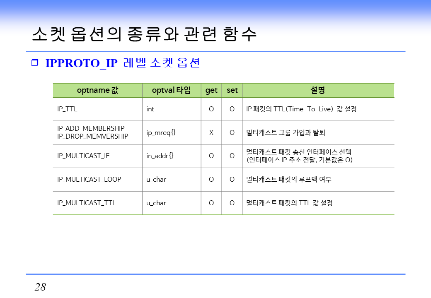
Task: Click the optval 타입 column header
Action: tap(172, 90)
